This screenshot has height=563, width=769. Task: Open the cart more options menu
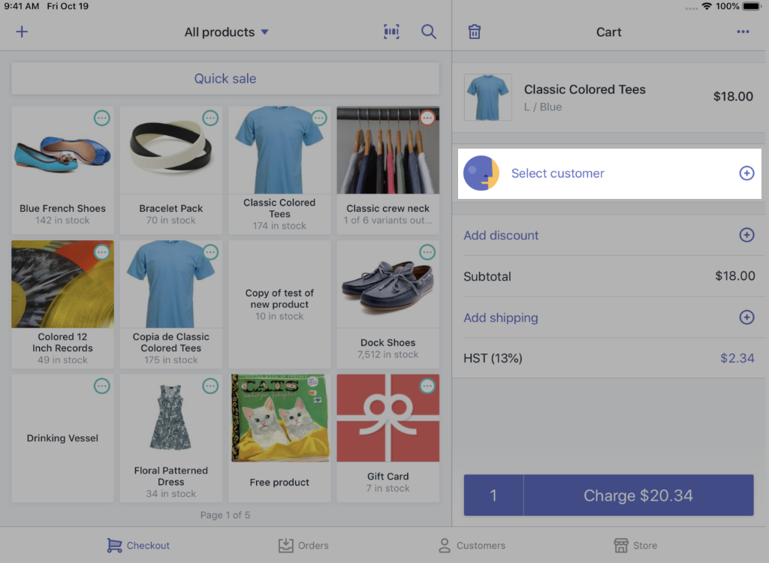click(x=743, y=32)
